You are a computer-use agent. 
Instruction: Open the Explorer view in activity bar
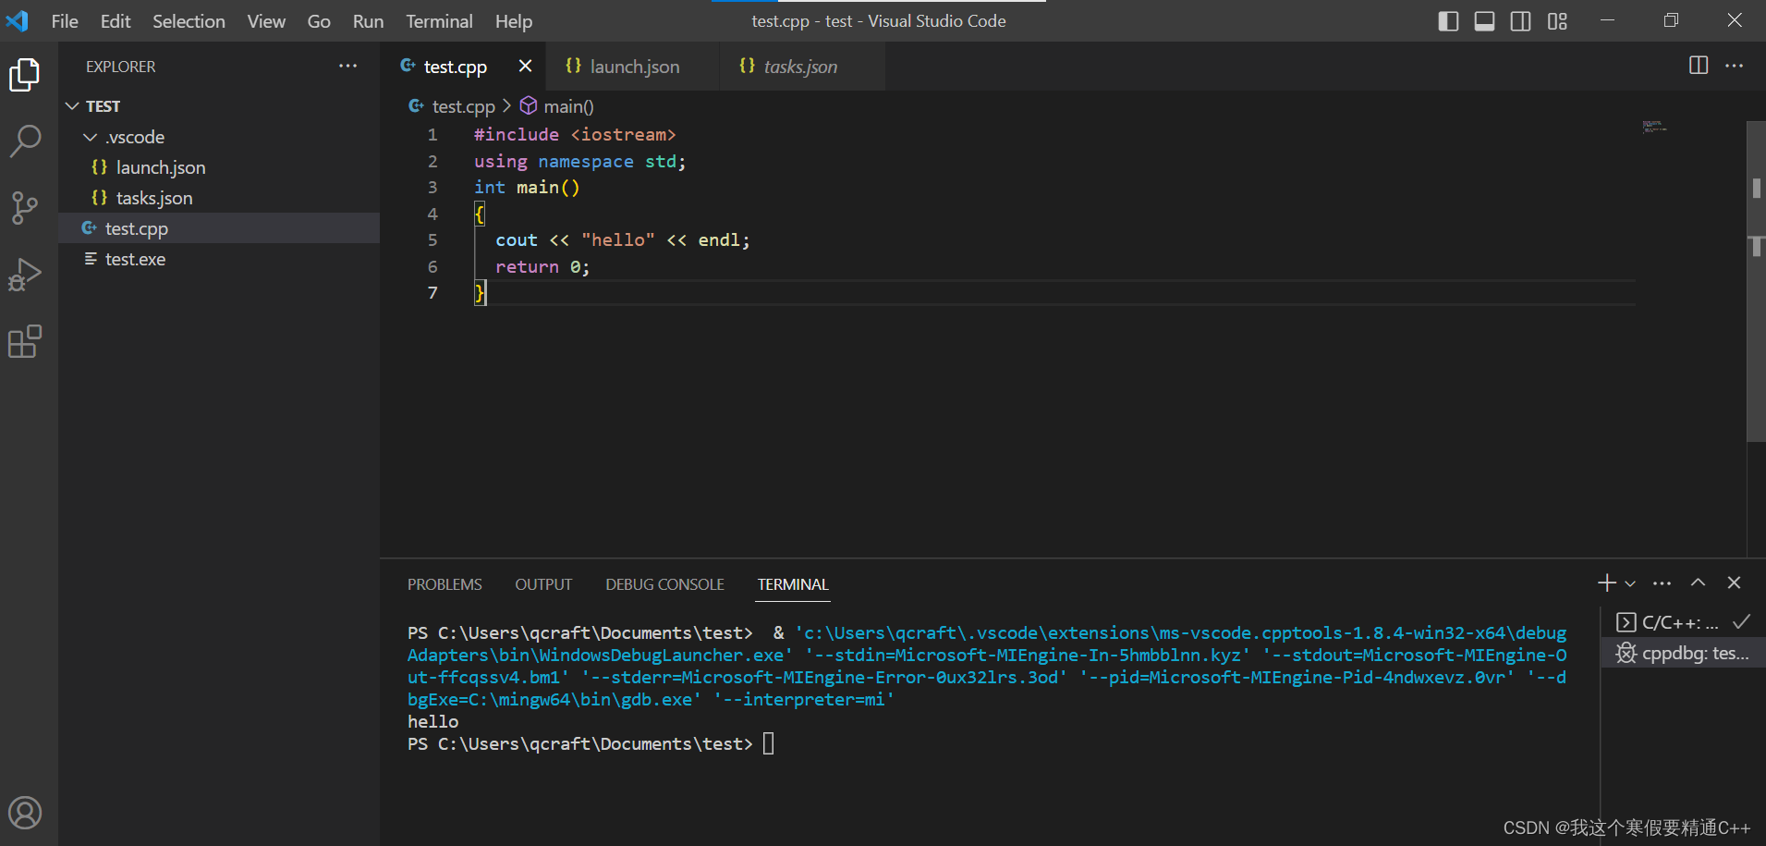25,75
